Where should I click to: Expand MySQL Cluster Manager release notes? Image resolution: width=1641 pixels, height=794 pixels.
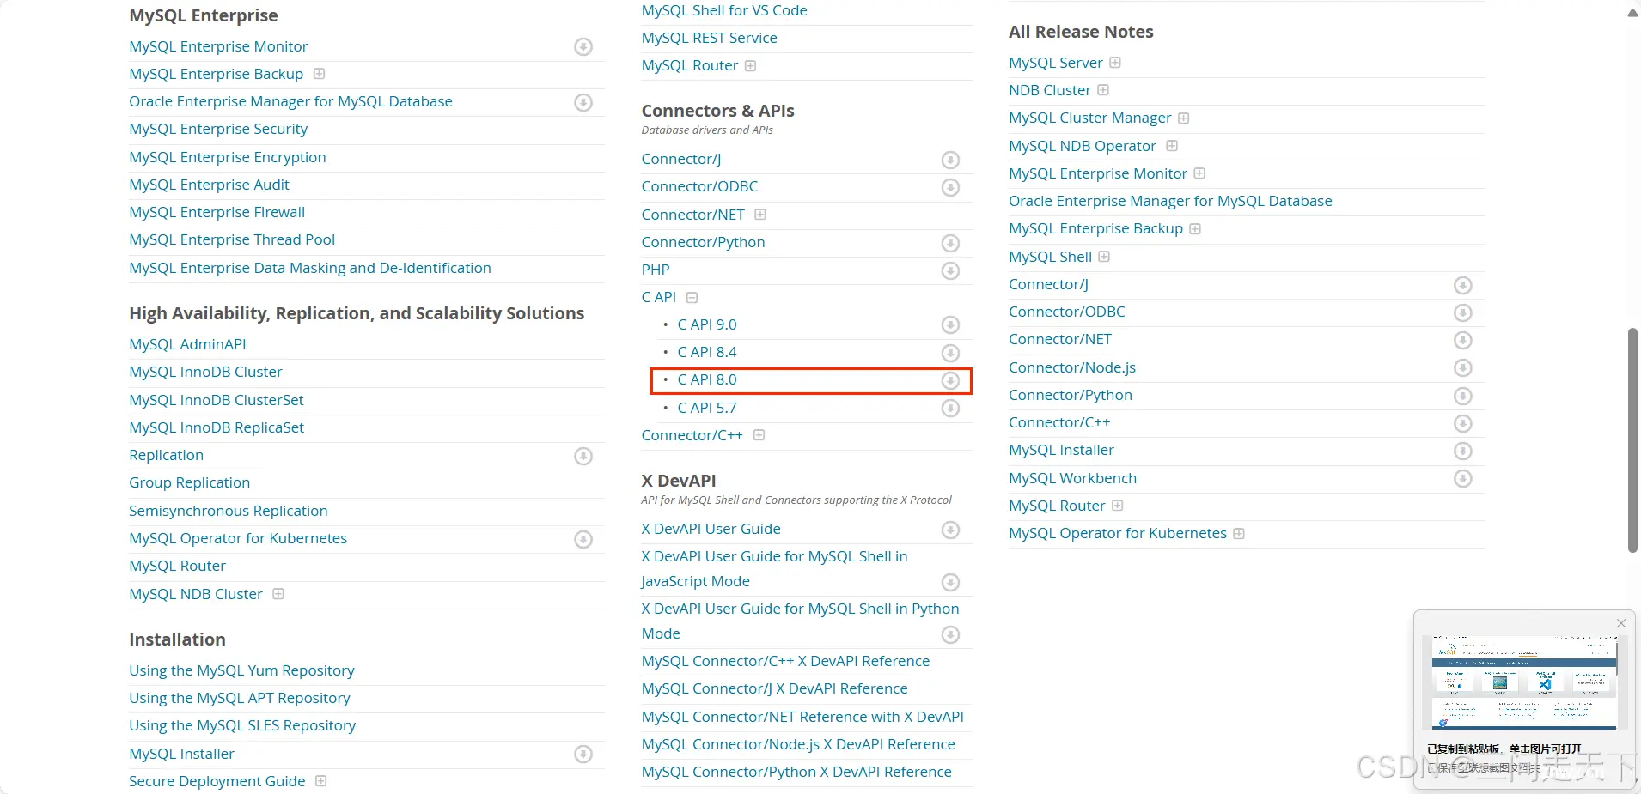point(1184,118)
